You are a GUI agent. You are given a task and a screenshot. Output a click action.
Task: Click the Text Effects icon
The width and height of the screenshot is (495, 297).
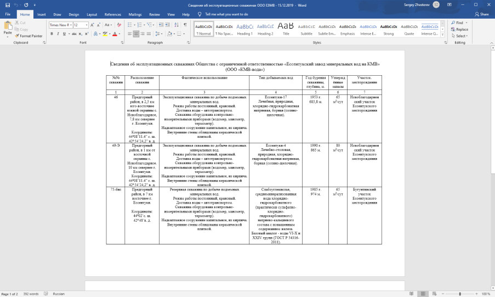(x=95, y=34)
